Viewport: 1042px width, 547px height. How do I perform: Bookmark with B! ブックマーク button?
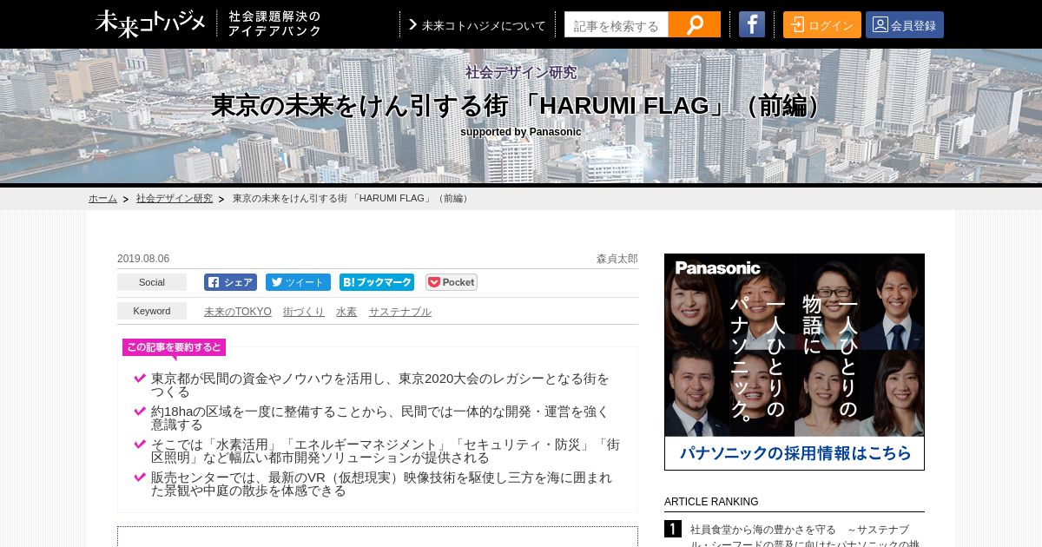click(377, 282)
